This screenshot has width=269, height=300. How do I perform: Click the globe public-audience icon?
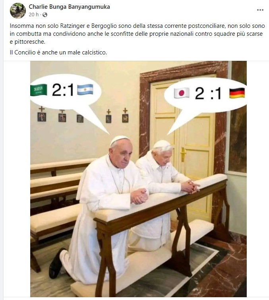[45, 15]
